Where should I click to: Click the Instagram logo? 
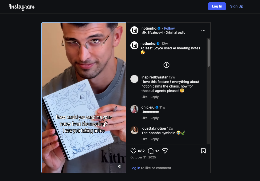pyautogui.click(x=22, y=7)
